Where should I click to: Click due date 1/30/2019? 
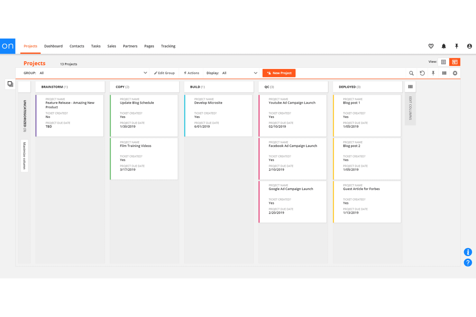point(128,127)
